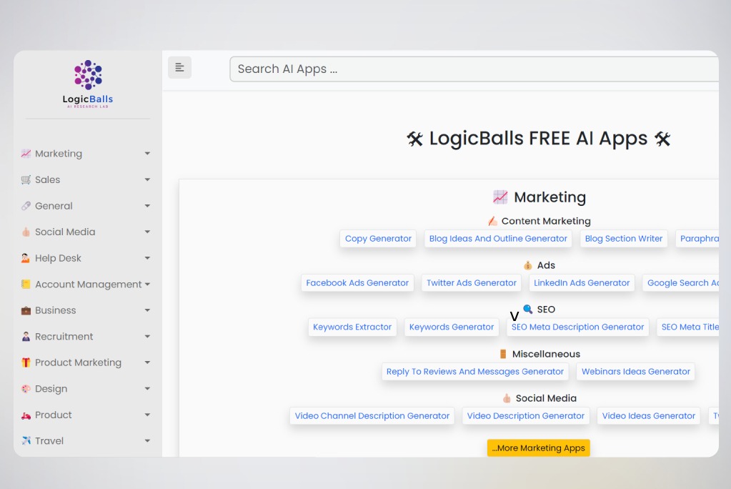Click the Social Media thumbs-up sidebar icon
The height and width of the screenshot is (489, 731).
(26, 232)
